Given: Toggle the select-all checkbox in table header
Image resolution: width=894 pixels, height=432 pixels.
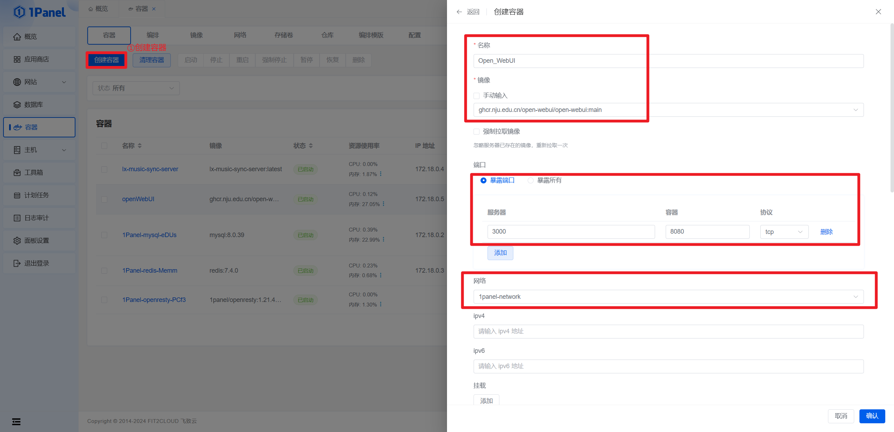Looking at the screenshot, I should point(104,146).
